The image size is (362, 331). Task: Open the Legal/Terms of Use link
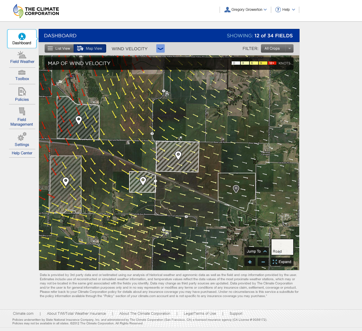[x=200, y=314]
